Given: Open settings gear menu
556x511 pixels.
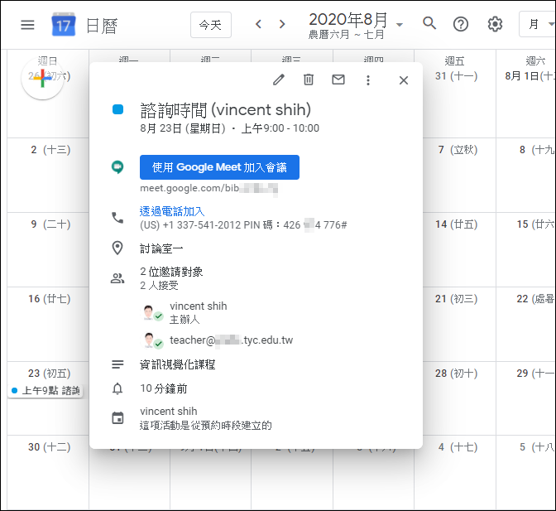Looking at the screenshot, I should coord(495,24).
